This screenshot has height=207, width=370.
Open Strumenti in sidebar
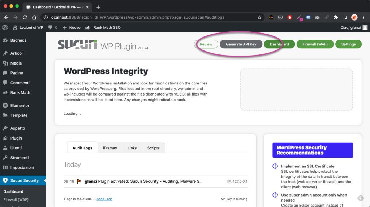pyautogui.click(x=23, y=158)
